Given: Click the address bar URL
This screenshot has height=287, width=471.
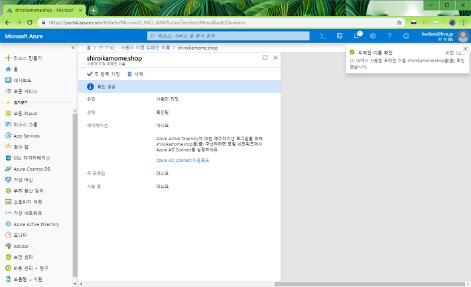Looking at the screenshot, I should (147, 22).
